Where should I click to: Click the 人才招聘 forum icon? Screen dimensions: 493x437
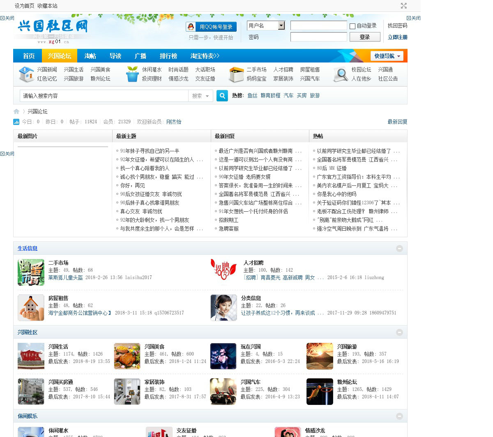224,271
